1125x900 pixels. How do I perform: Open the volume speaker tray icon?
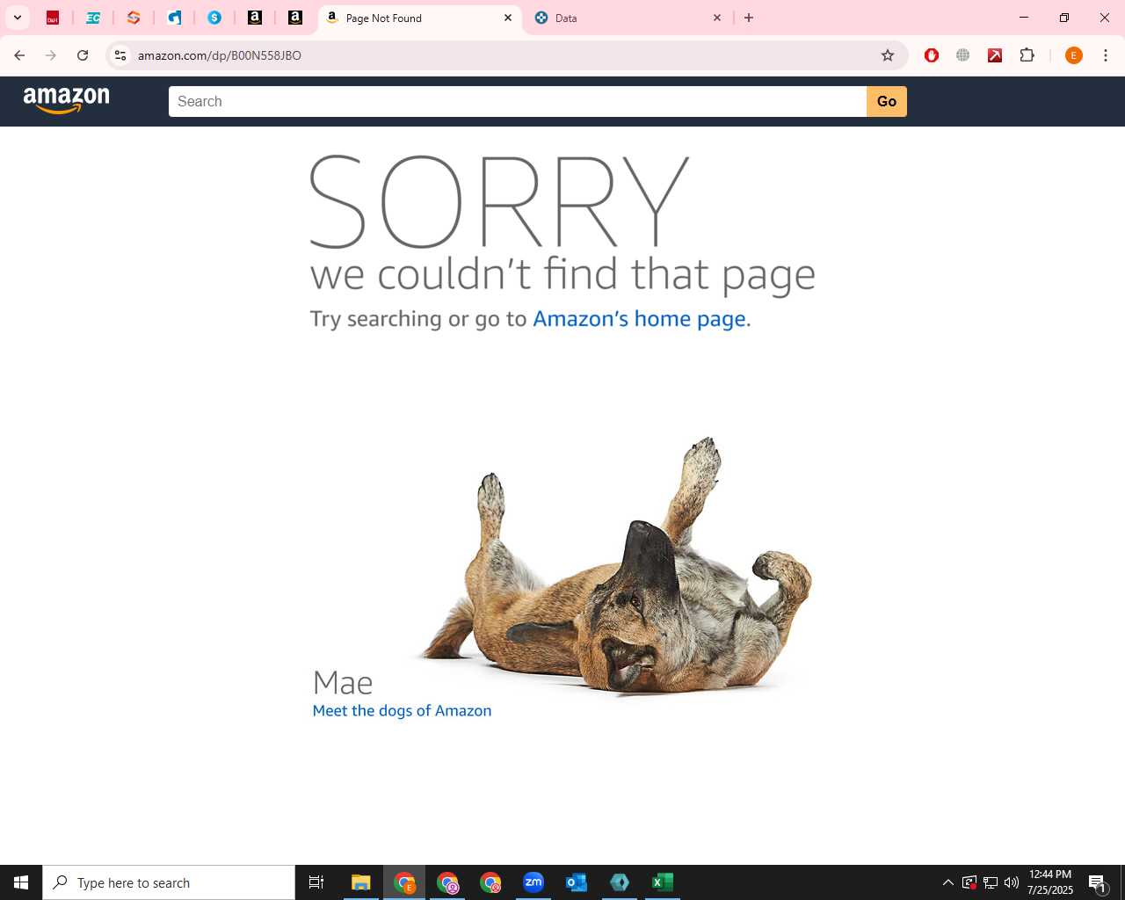pos(1012,882)
